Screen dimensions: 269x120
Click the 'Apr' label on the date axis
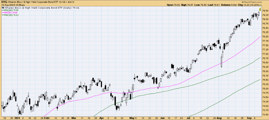pos(101,118)
